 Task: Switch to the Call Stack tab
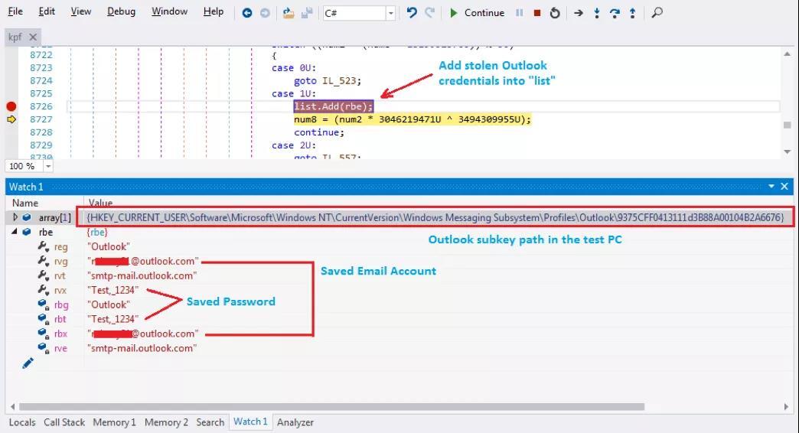click(64, 422)
